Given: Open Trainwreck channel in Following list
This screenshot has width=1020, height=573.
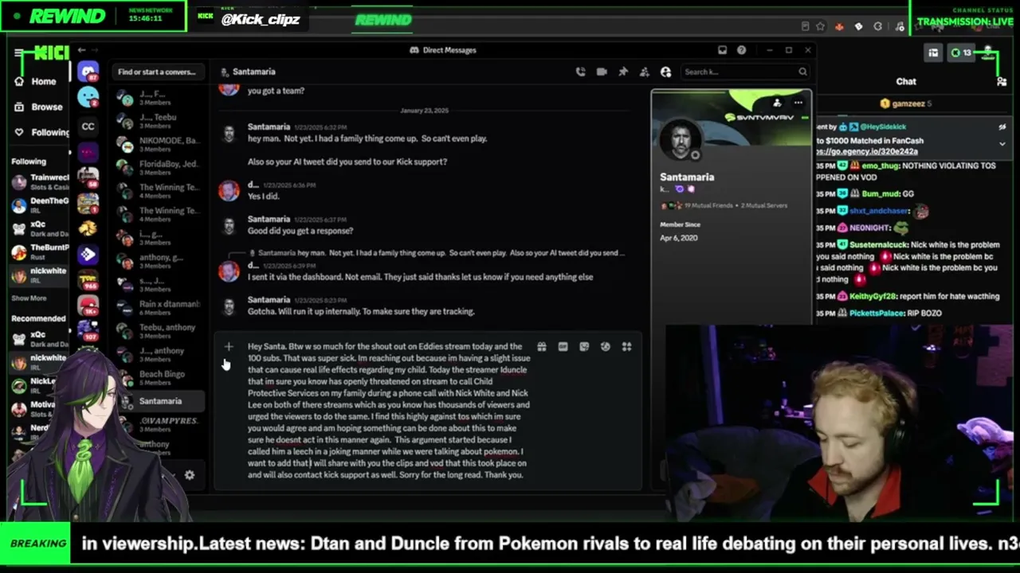Looking at the screenshot, I should click(41, 181).
